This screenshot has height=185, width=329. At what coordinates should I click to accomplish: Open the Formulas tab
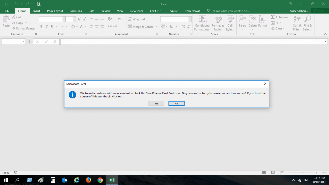[76, 11]
